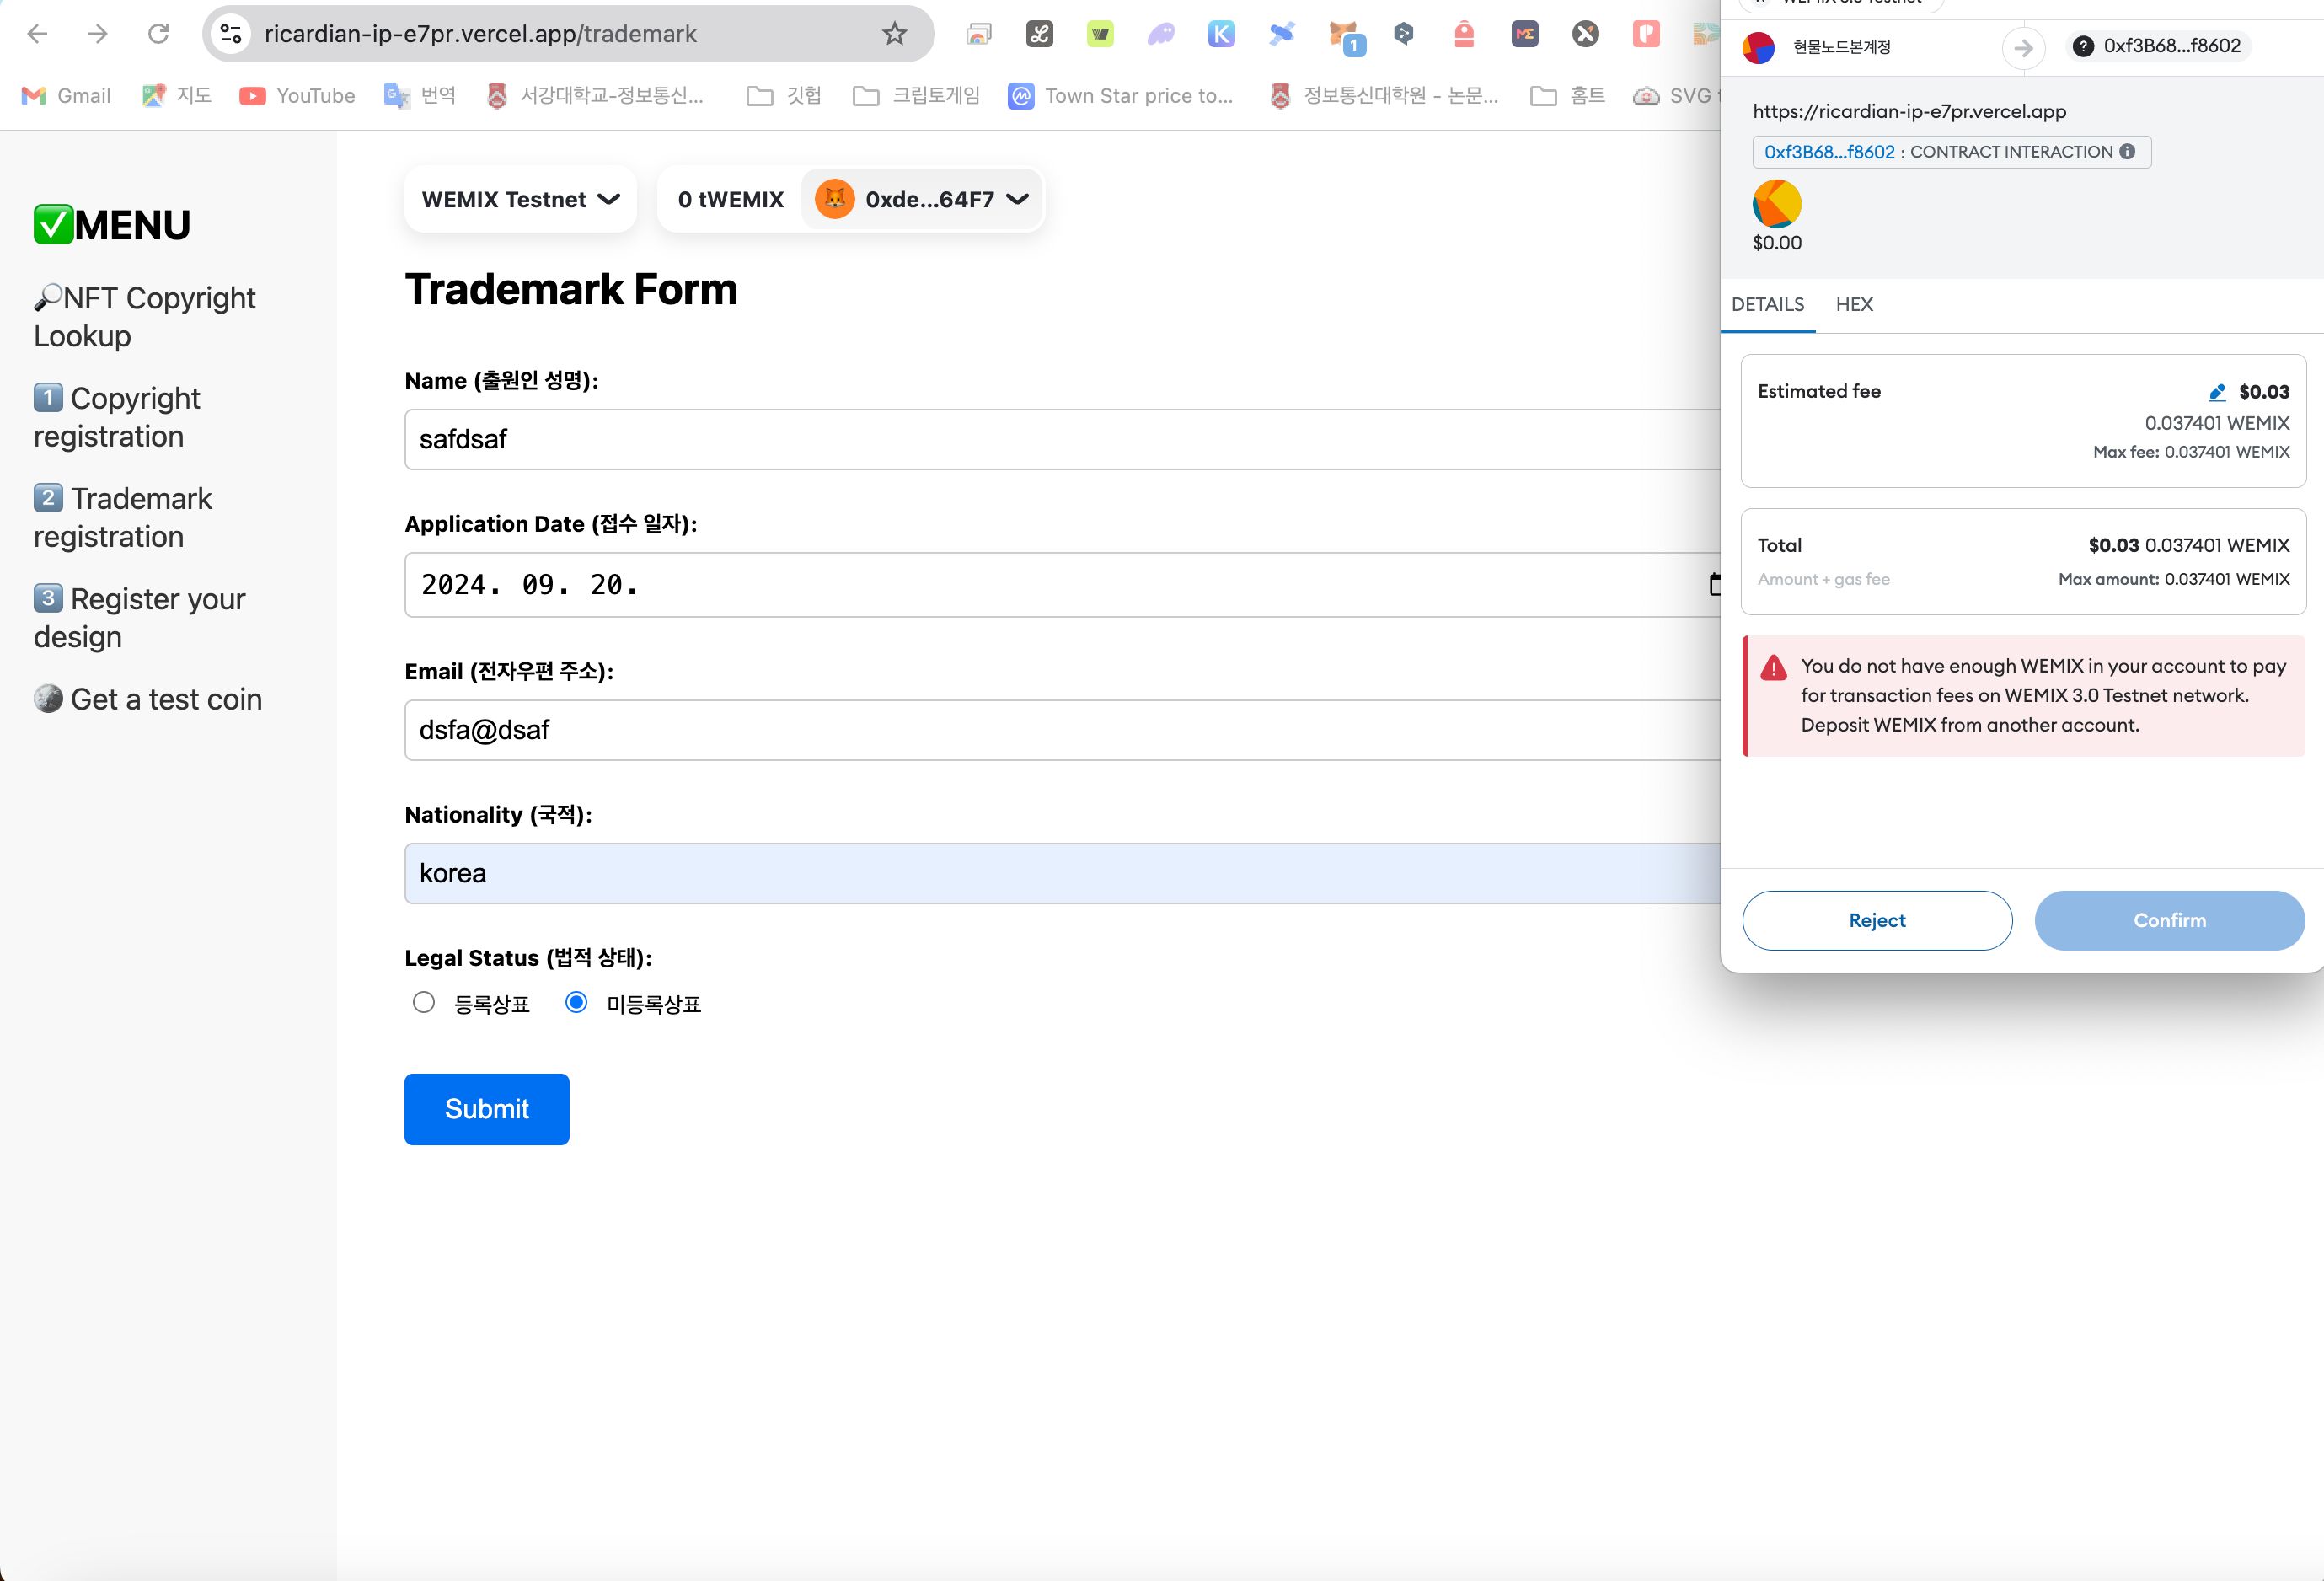Viewport: 2324px width, 1581px height.
Task: Open the pink P extension icon
Action: [x=1646, y=34]
